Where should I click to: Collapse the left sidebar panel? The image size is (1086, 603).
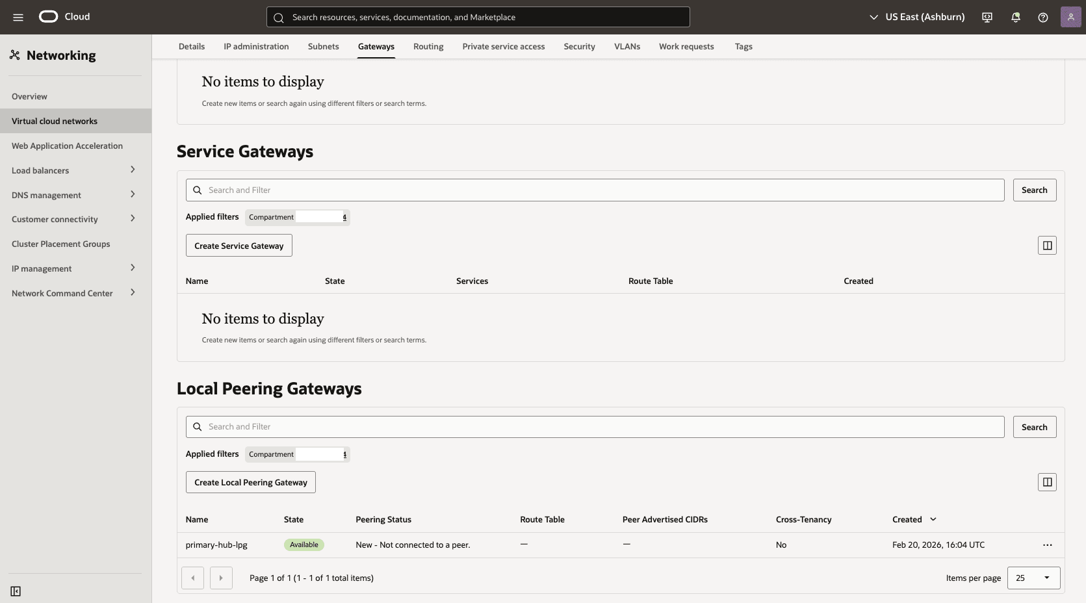pyautogui.click(x=16, y=591)
